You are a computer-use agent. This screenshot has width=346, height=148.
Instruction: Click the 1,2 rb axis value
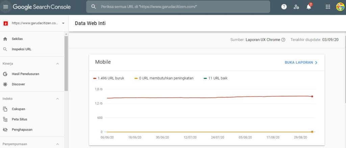pos(99,103)
